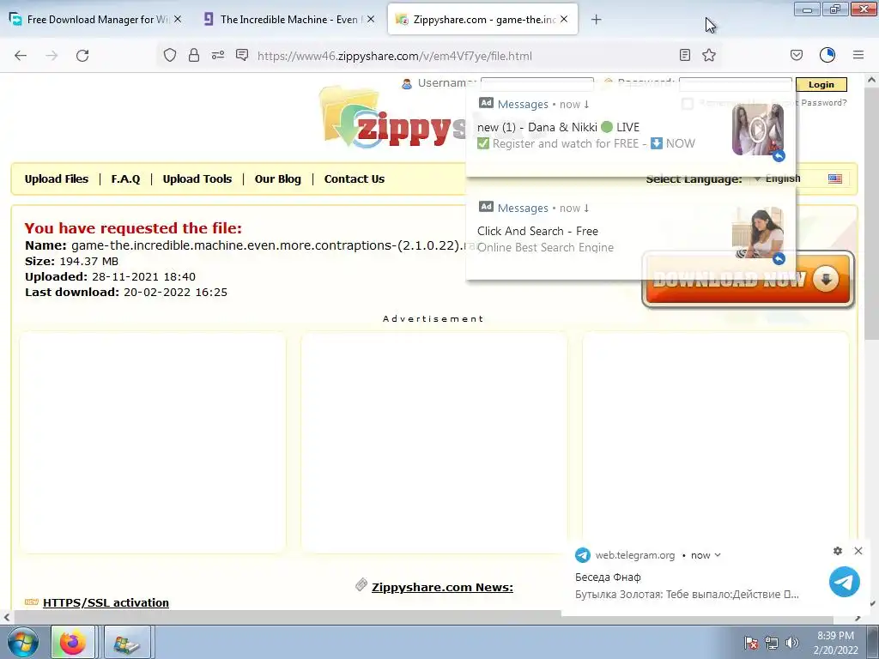Open Upload Files page

pos(57,179)
